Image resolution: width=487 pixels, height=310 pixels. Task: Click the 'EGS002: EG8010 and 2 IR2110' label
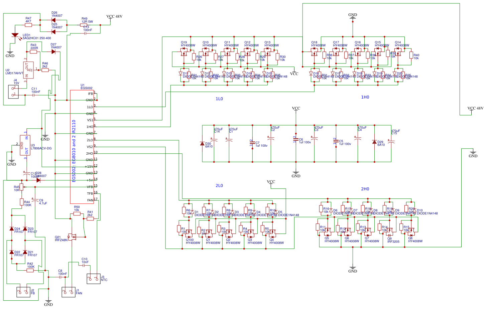74,151
